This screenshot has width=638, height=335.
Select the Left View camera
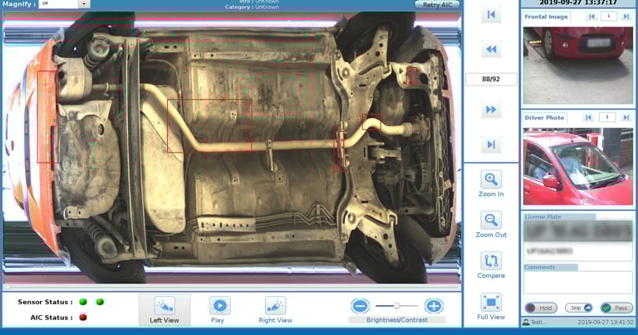pyautogui.click(x=164, y=309)
